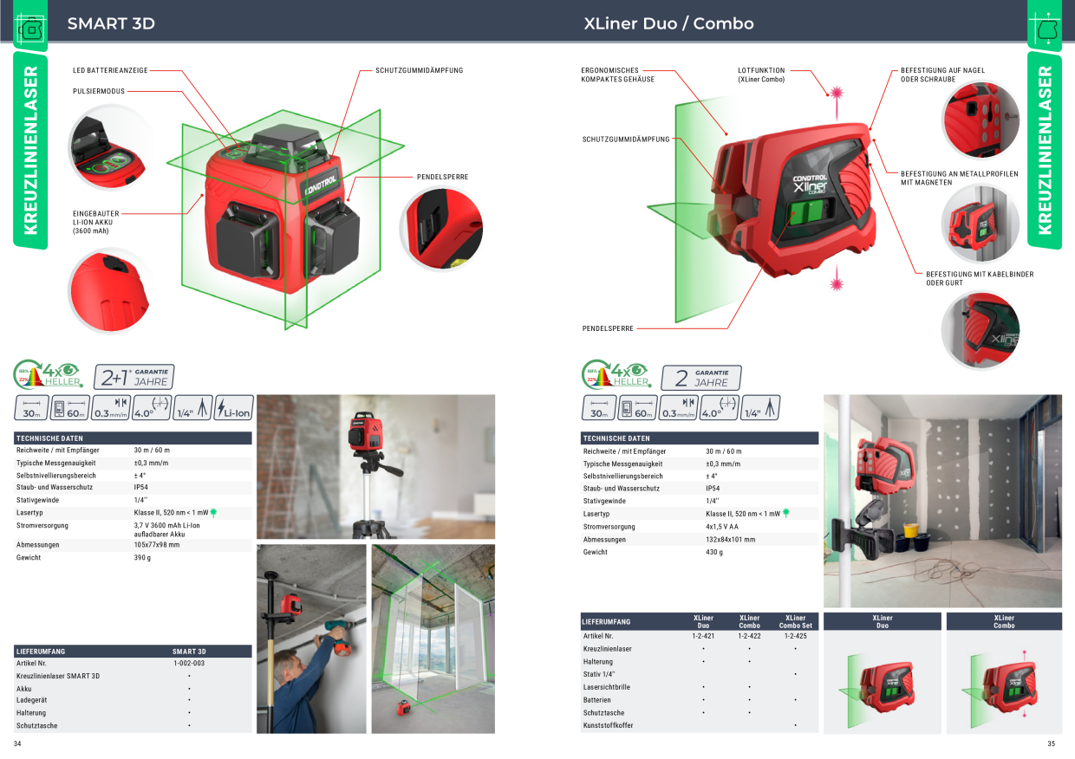
Task: Click the 0.3 mm/m accuracy icon under SMART 3D
Action: pyautogui.click(x=110, y=407)
